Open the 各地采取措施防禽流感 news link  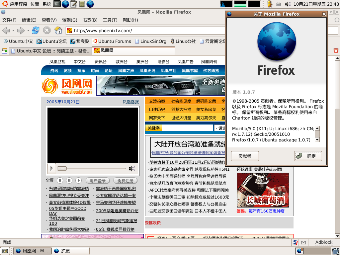click(x=69, y=189)
